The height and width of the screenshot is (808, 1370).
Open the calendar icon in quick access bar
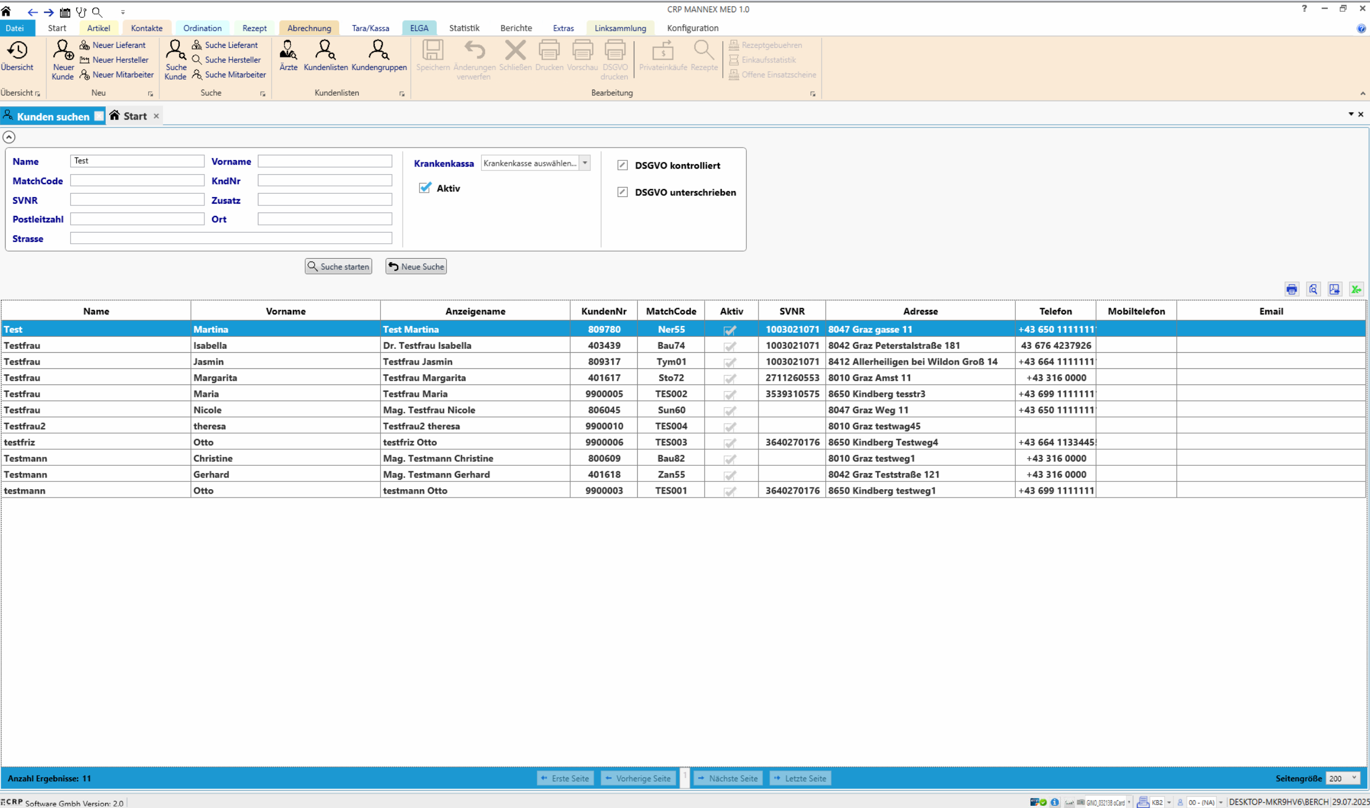coord(65,12)
